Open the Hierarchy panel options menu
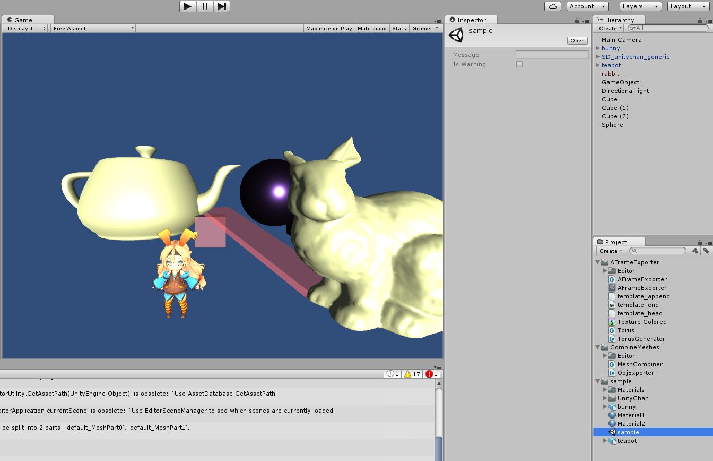Screen dimensions: 713x461 [x=709, y=21]
